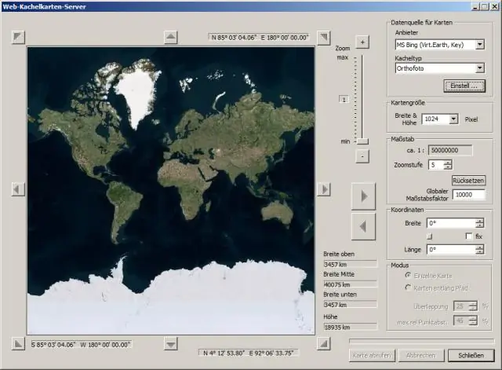Click the Breite unten 3457 km value
Image resolution: width=502 pixels, height=370 pixels.
pyautogui.click(x=351, y=305)
